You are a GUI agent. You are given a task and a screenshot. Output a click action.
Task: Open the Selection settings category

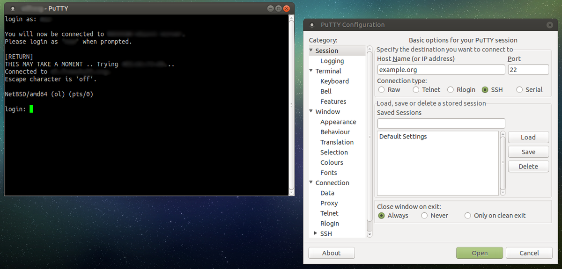334,152
